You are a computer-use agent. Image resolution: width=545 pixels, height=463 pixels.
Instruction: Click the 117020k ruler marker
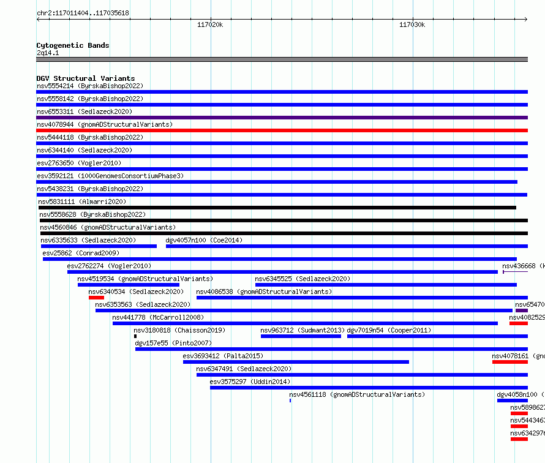coord(210,24)
